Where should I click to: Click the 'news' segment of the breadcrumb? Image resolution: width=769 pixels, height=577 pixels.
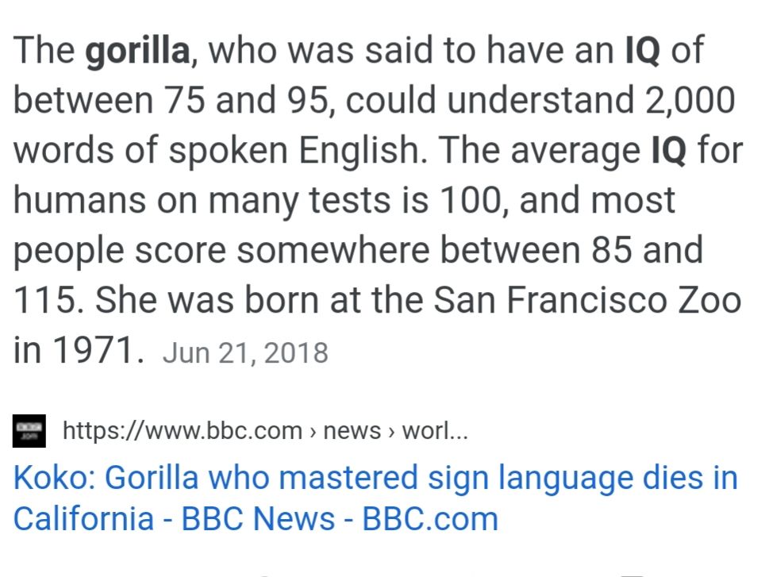pos(352,431)
